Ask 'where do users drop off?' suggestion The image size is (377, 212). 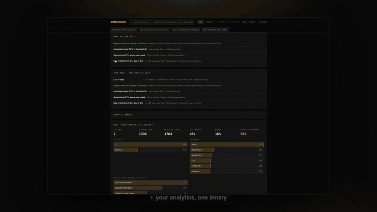pyautogui.click(x=124, y=30)
